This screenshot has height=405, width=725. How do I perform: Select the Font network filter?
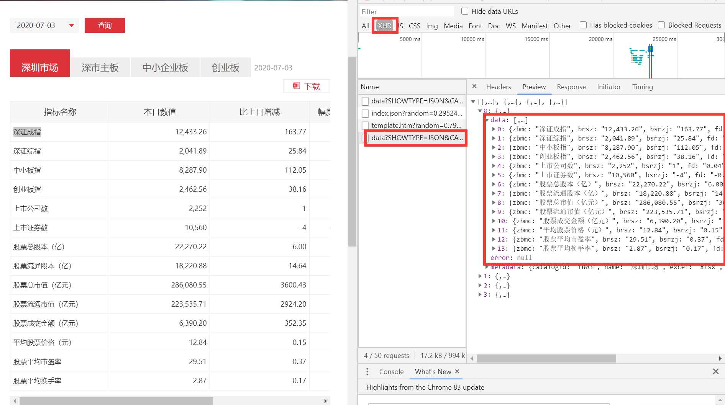[x=476, y=26]
